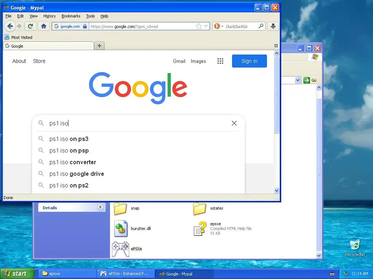Go back with the browser back arrow

point(10,26)
